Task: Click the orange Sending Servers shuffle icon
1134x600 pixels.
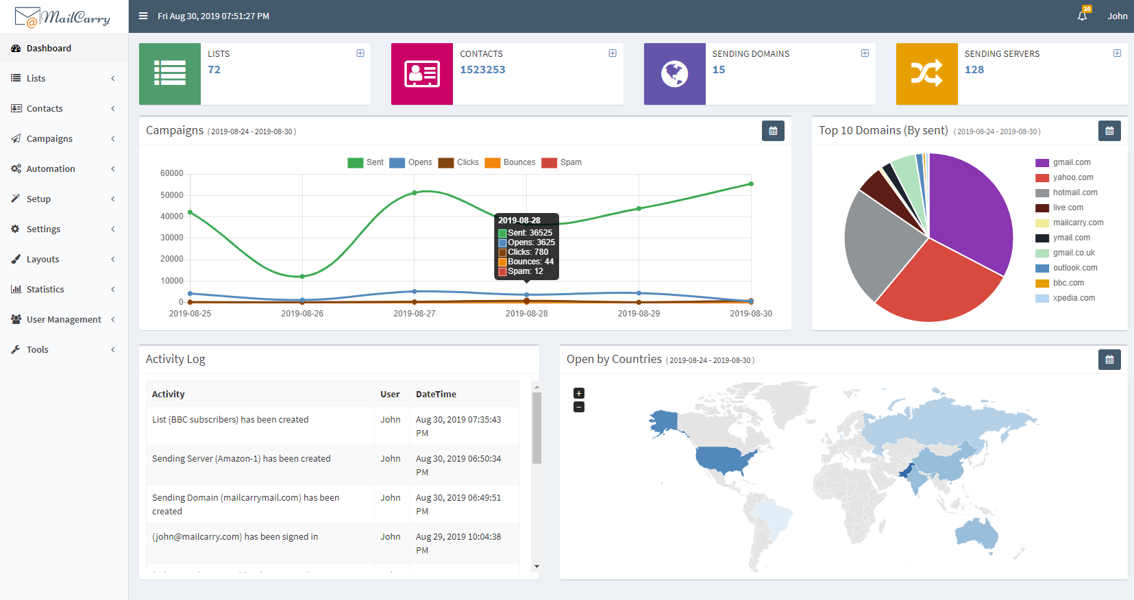Action: (x=926, y=74)
